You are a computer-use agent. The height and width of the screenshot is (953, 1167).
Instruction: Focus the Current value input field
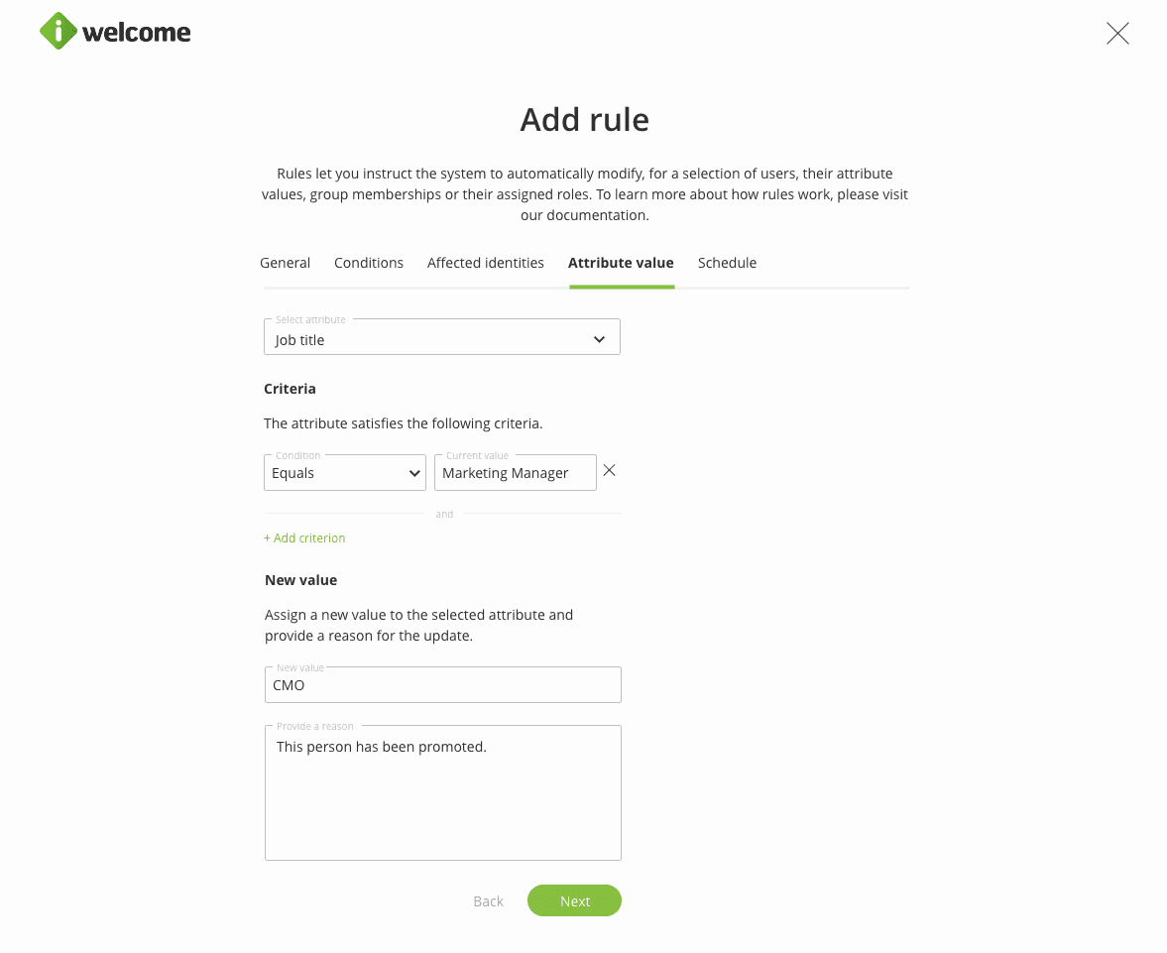(x=515, y=474)
